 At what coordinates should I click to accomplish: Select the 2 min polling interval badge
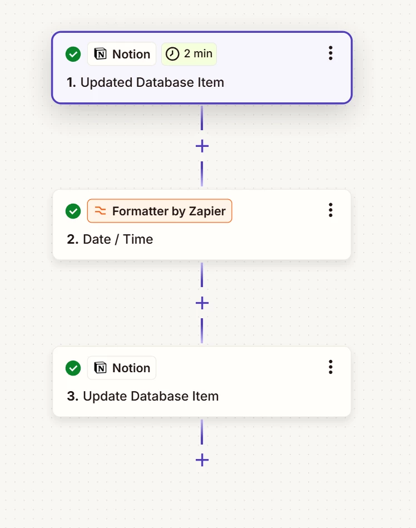(189, 54)
